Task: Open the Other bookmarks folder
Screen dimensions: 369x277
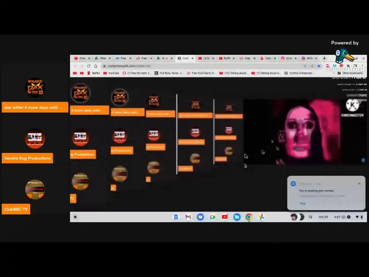Action: coord(350,73)
